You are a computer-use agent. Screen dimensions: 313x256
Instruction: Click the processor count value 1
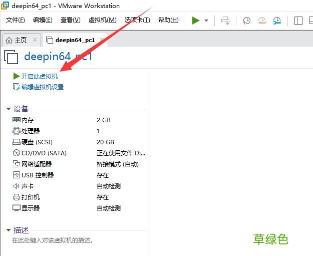point(98,131)
